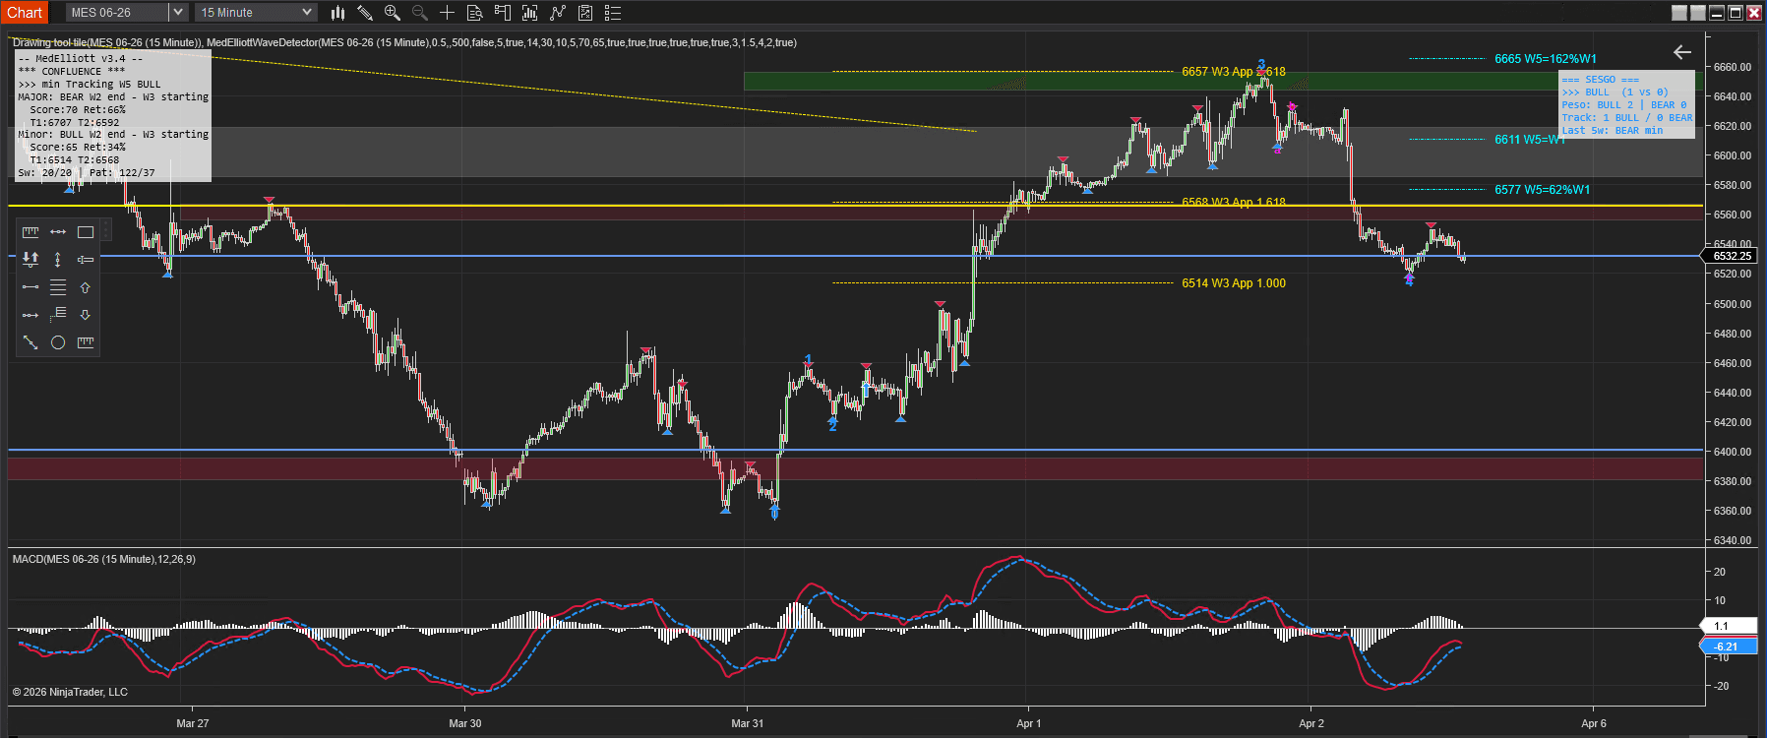Select the '6611 W5=W1' label
Screen dimensions: 1767x739
[x=1530, y=140]
